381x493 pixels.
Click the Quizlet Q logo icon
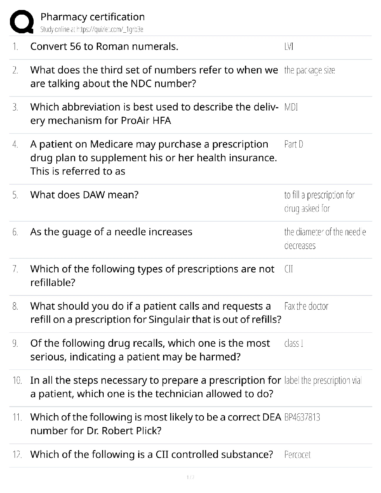click(x=22, y=21)
